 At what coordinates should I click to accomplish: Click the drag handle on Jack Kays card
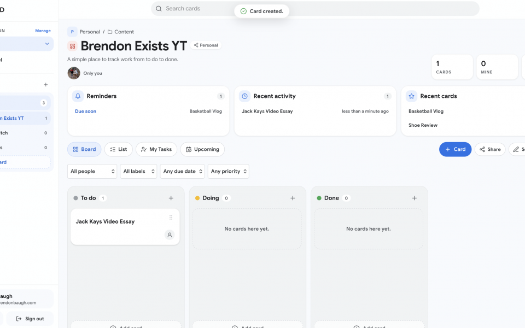pos(171,218)
